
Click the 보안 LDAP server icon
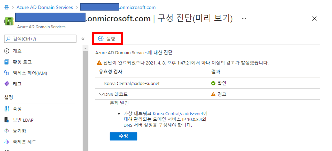7,120
